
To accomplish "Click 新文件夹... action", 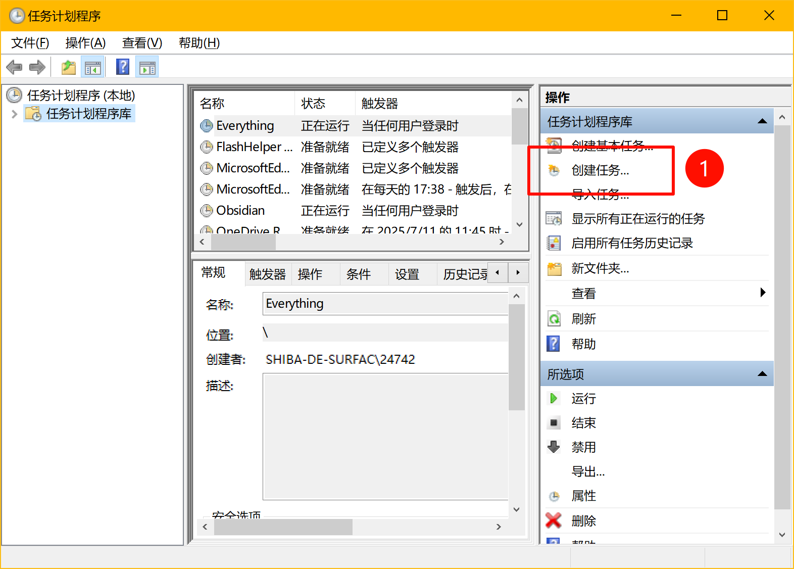I will pyautogui.click(x=601, y=268).
